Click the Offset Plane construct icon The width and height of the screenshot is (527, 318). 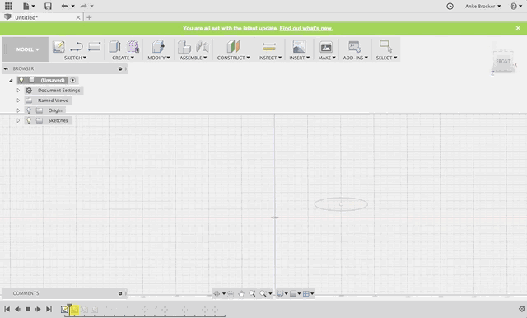tap(233, 46)
